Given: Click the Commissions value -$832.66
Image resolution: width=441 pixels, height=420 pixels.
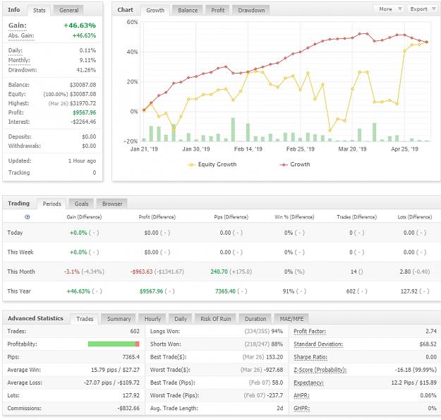Looking at the screenshot, I should [x=128, y=409].
